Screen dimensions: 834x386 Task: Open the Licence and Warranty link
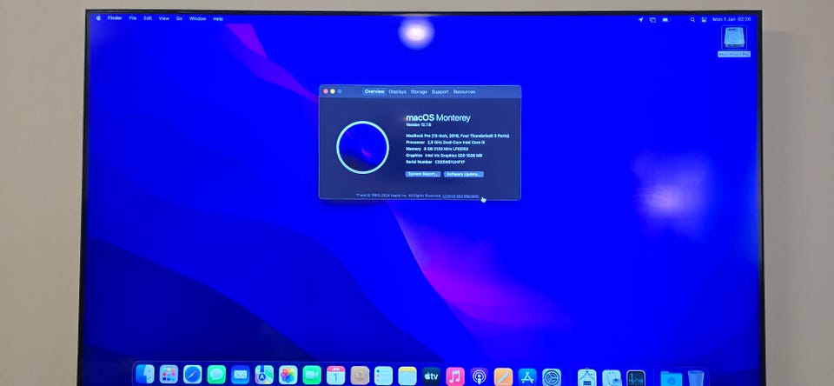tap(460, 196)
